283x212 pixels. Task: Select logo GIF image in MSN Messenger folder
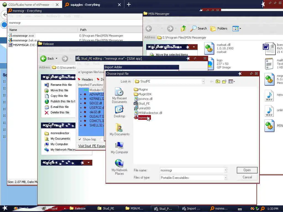(x=219, y=64)
